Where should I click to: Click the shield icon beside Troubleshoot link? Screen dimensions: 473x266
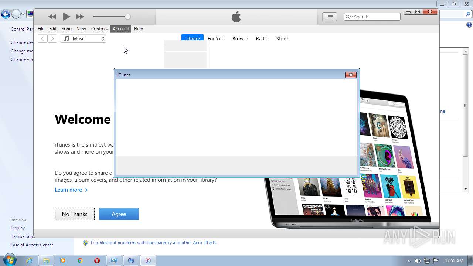tap(85, 243)
